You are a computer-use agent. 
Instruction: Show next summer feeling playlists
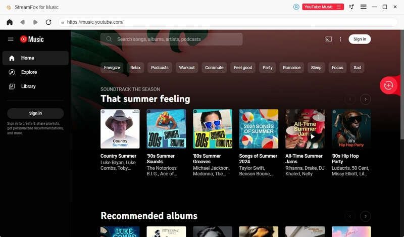(x=365, y=99)
